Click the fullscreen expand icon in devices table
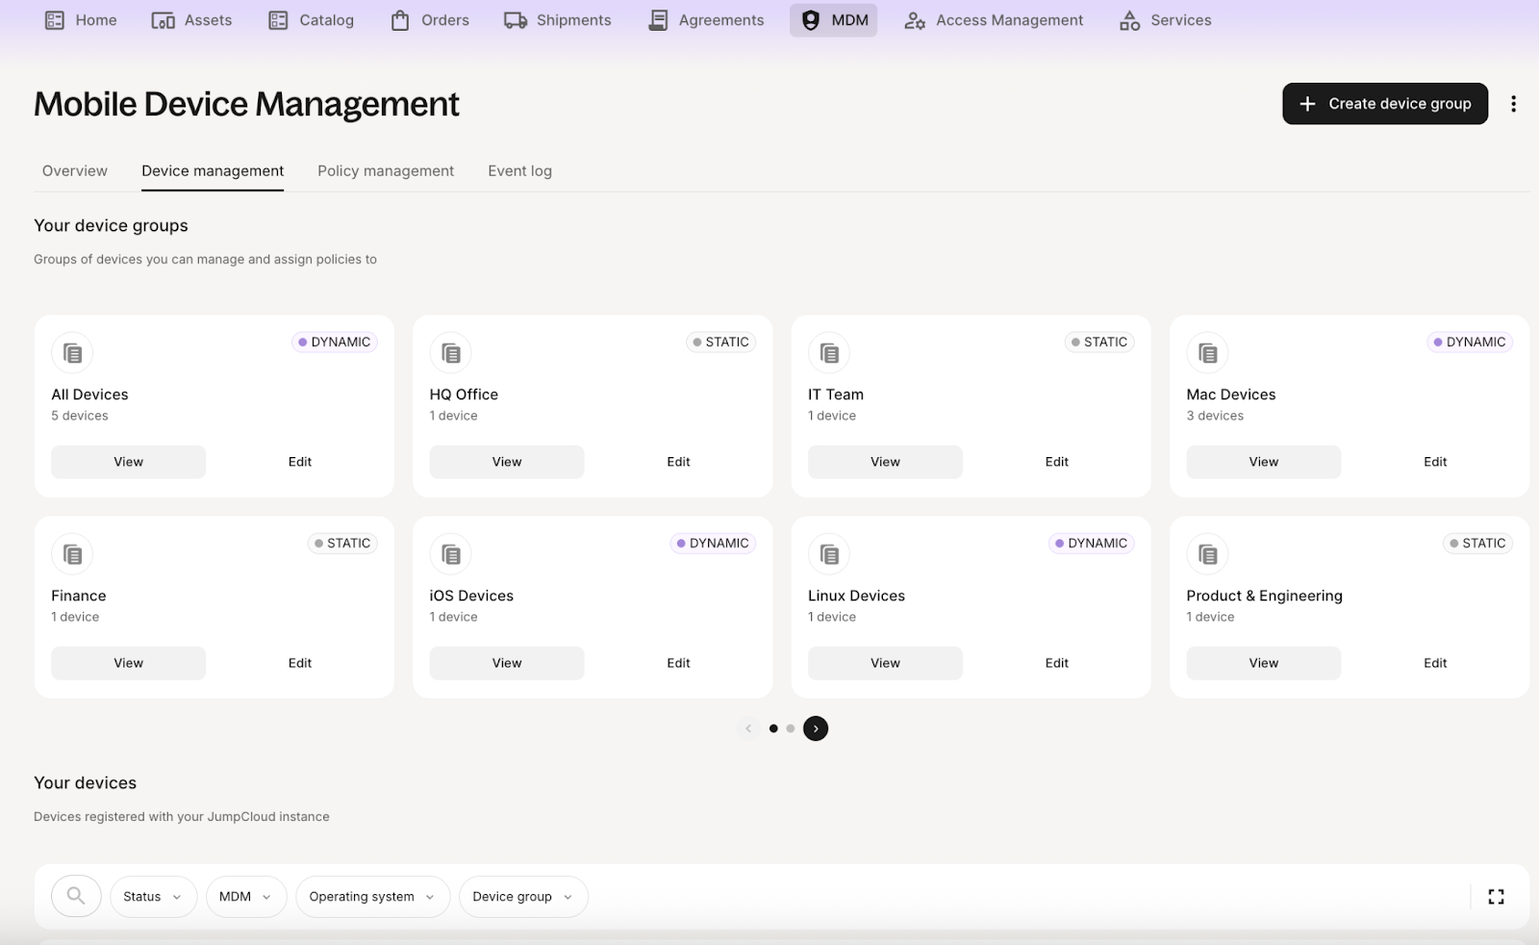1539x945 pixels. (x=1496, y=896)
